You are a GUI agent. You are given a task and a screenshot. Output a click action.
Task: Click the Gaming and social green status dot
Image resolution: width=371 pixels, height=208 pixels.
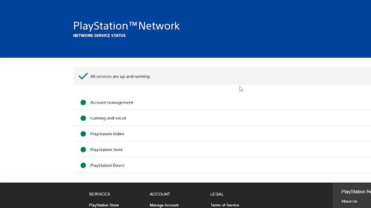coord(83,118)
